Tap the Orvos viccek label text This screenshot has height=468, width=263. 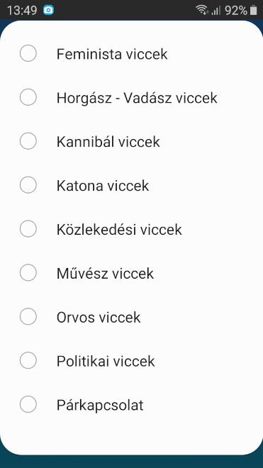point(99,317)
